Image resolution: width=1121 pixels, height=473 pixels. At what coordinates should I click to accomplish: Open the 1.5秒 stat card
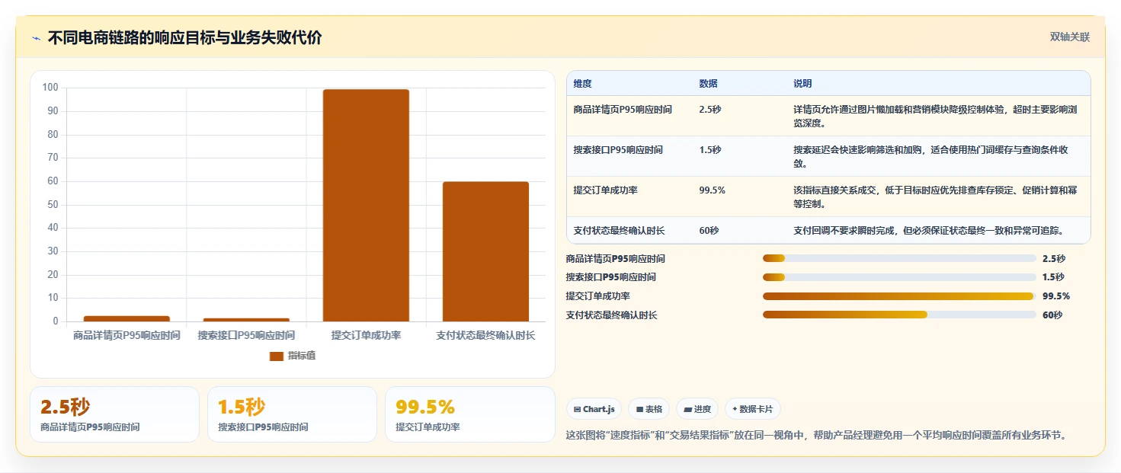(292, 414)
